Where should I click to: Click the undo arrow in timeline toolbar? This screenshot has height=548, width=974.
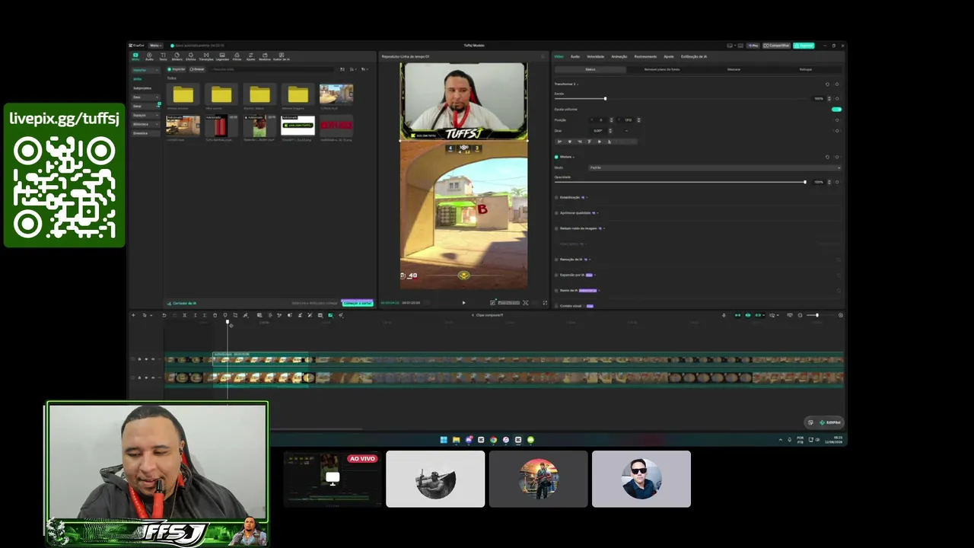tap(164, 315)
